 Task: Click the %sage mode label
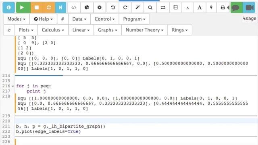(x=250, y=19)
